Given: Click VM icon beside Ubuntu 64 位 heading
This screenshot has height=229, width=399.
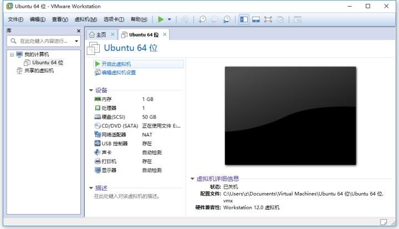Looking at the screenshot, I should 93,48.
